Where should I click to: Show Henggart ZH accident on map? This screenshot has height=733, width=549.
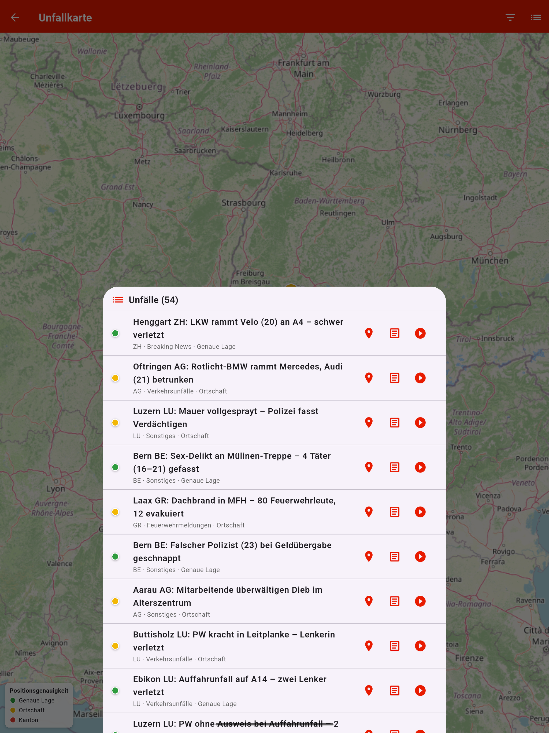pyautogui.click(x=369, y=333)
